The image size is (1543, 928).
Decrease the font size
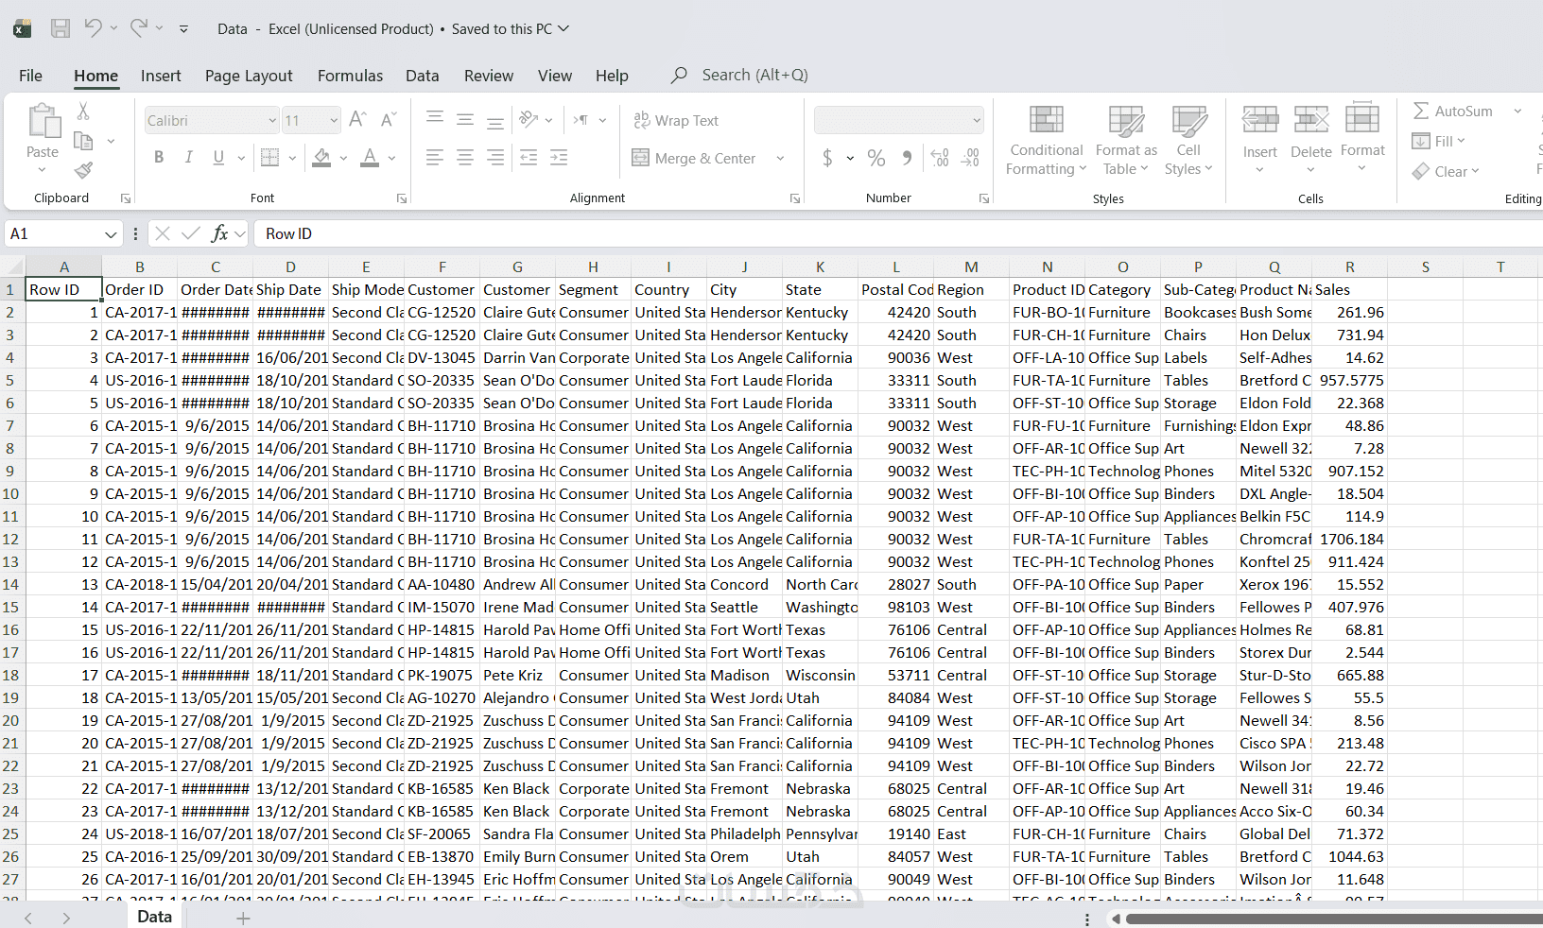pos(388,120)
